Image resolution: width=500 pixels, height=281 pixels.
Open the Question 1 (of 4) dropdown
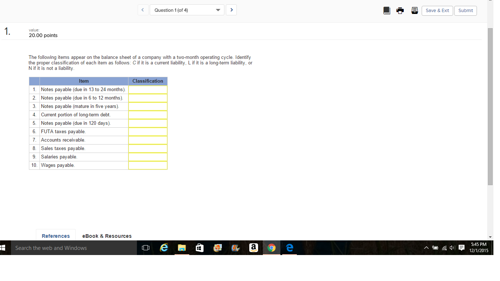click(x=187, y=10)
